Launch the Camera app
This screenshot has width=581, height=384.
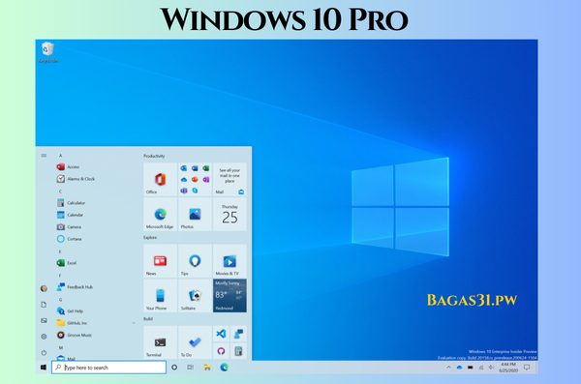click(69, 227)
